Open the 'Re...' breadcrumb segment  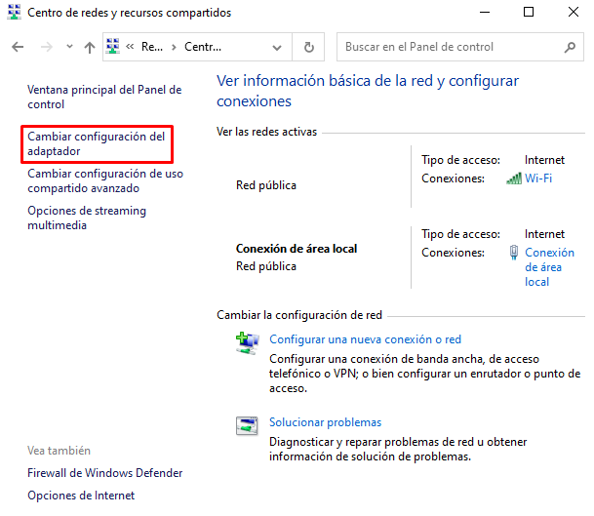click(152, 47)
